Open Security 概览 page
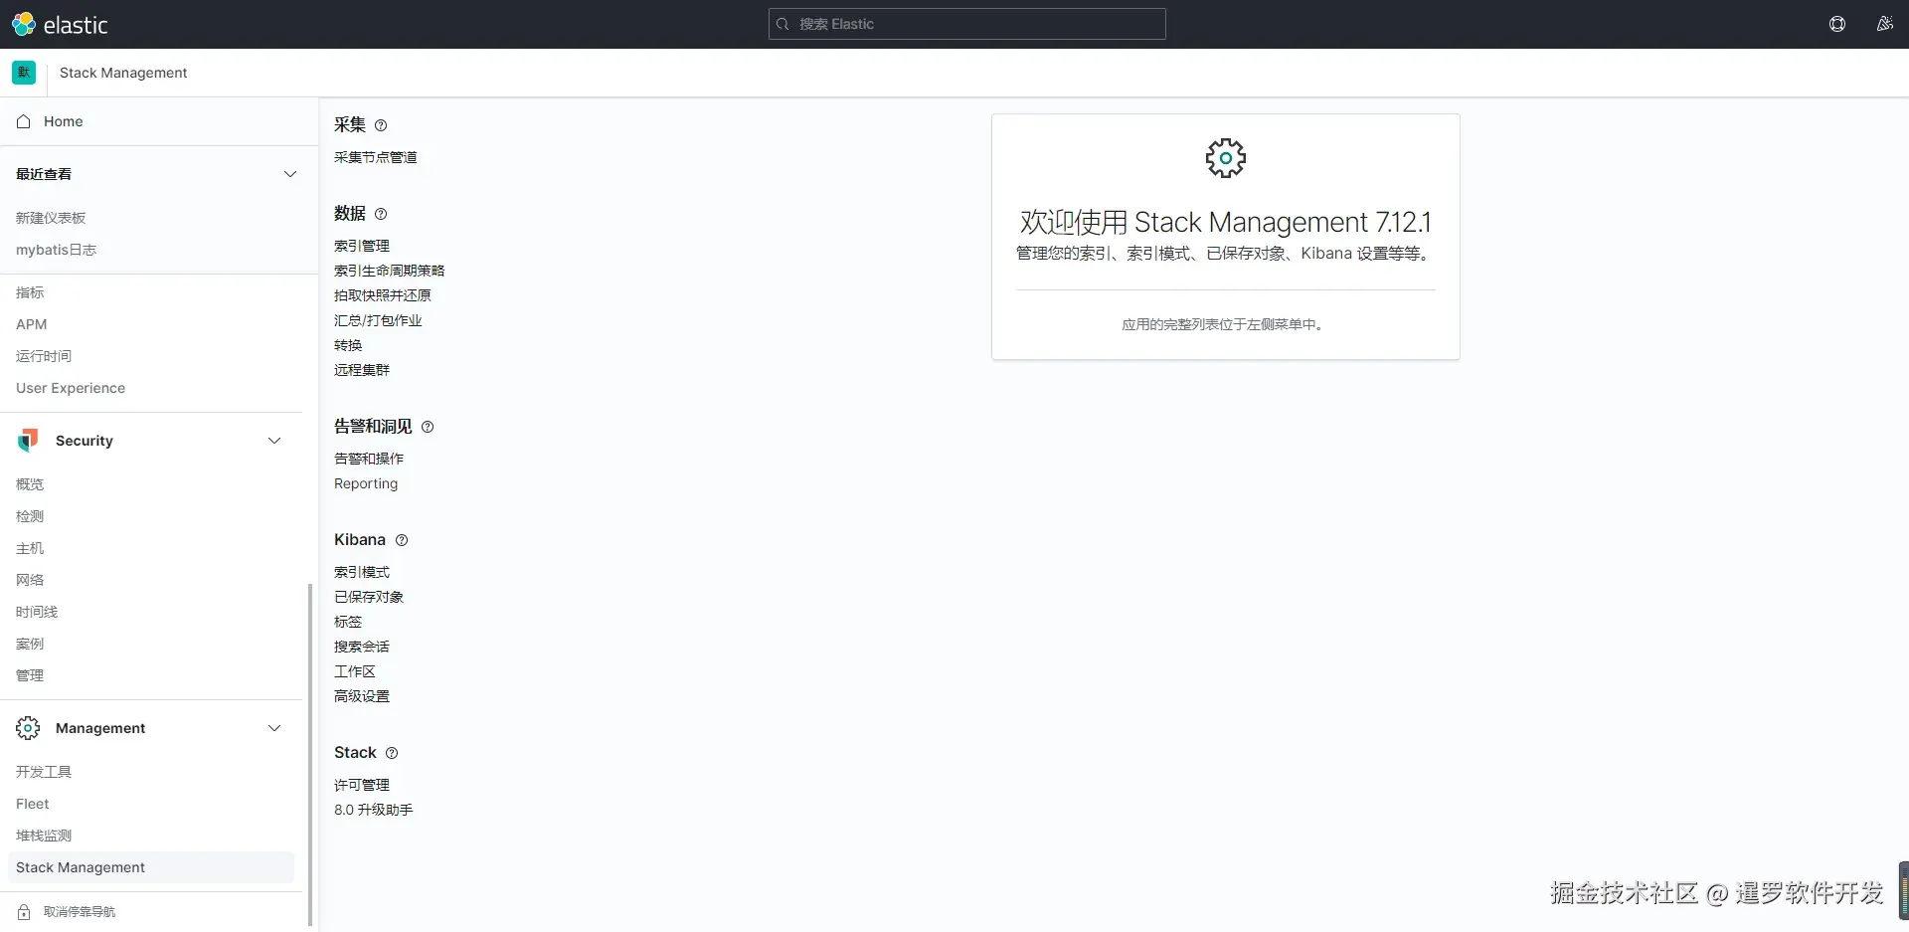 pyautogui.click(x=30, y=484)
